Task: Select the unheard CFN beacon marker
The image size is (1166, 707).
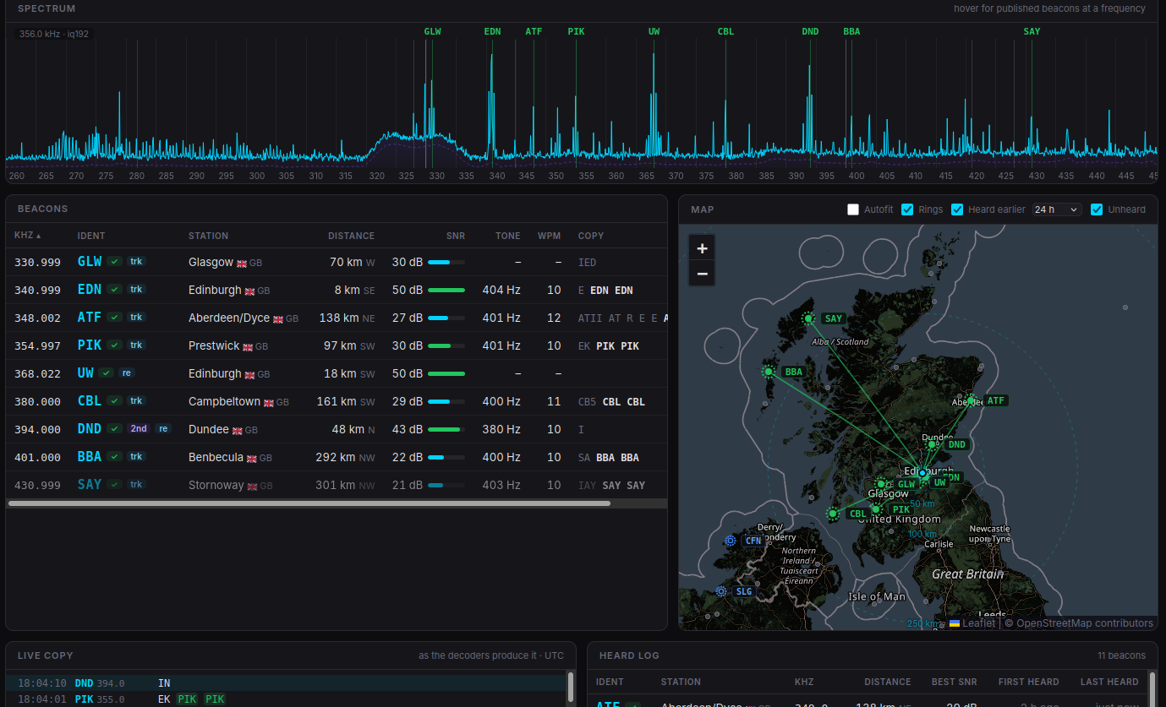Action: pos(731,541)
